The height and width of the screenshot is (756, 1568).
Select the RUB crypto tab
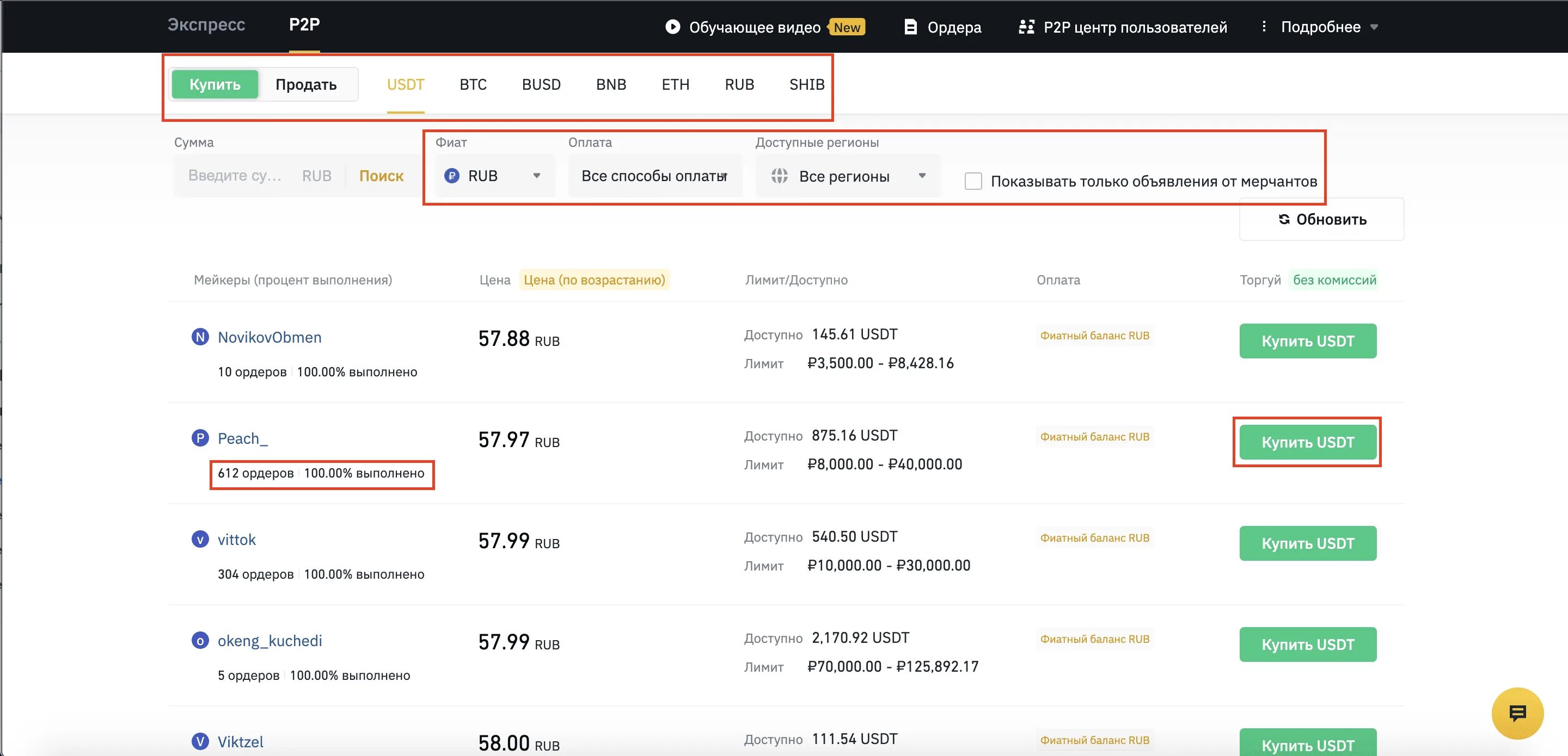point(739,84)
